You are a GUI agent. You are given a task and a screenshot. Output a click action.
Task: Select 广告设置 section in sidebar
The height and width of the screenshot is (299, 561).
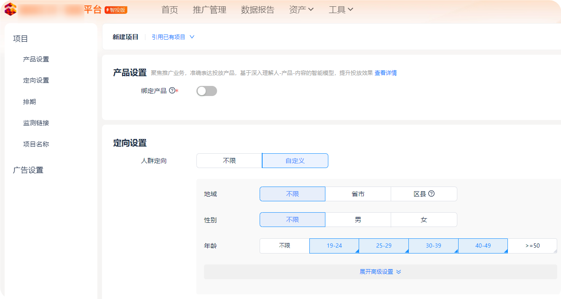28,170
